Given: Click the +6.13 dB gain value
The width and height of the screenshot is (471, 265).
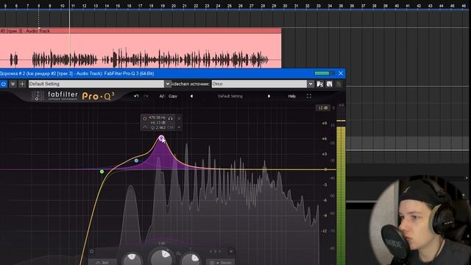Looking at the screenshot, I should pos(157,123).
